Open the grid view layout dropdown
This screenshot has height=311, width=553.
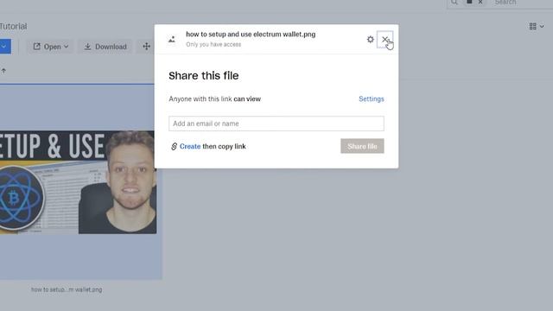pos(537,26)
